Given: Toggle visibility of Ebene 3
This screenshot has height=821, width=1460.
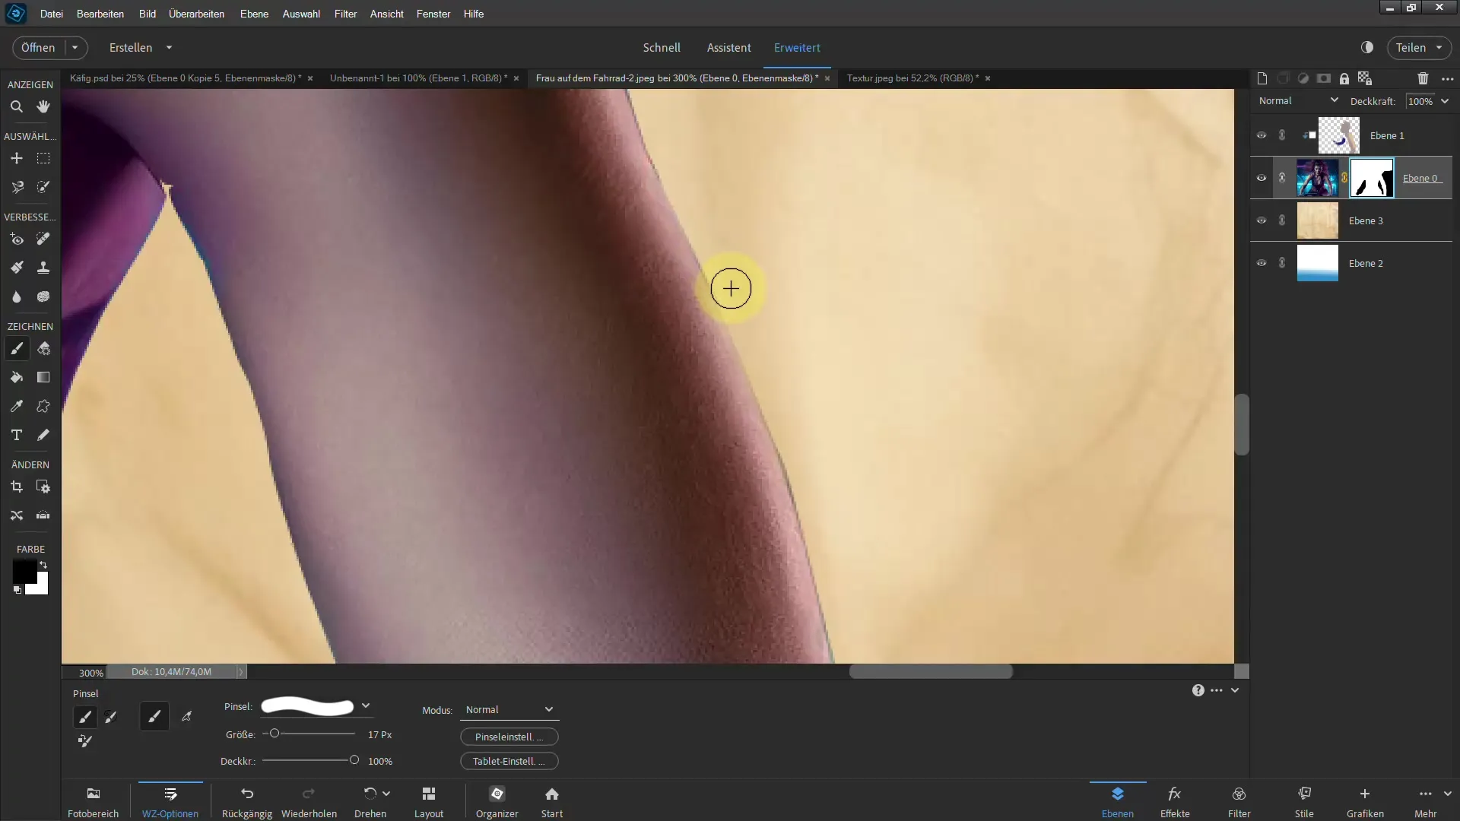Looking at the screenshot, I should (x=1262, y=220).
